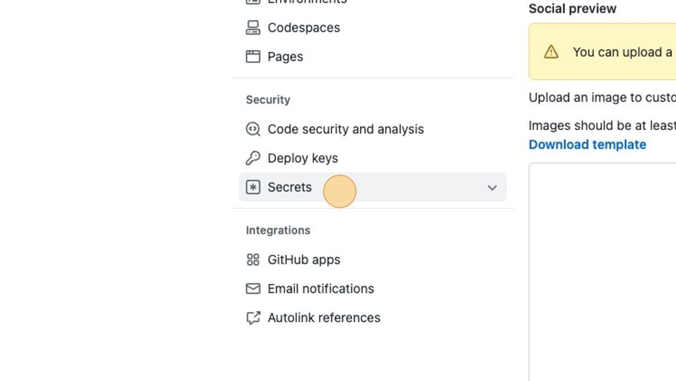Click the yellow warning triangle icon
Screen dimensions: 676x381
coord(551,52)
